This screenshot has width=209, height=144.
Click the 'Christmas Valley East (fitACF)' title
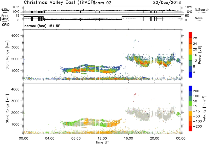pyautogui.click(x=60, y=2)
